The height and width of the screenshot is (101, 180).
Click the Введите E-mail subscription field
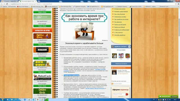(x=119, y=94)
